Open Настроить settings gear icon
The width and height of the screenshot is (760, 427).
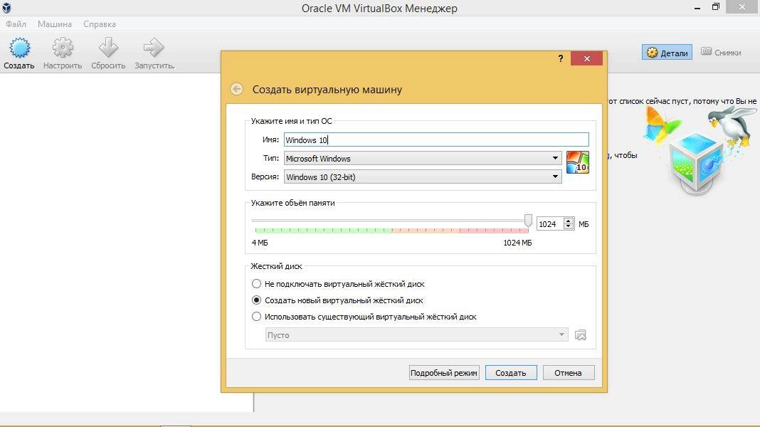(x=63, y=48)
